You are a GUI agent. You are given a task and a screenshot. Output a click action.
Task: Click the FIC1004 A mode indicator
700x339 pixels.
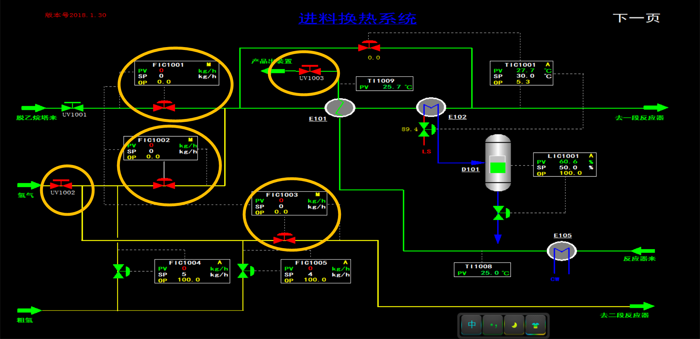219,262
